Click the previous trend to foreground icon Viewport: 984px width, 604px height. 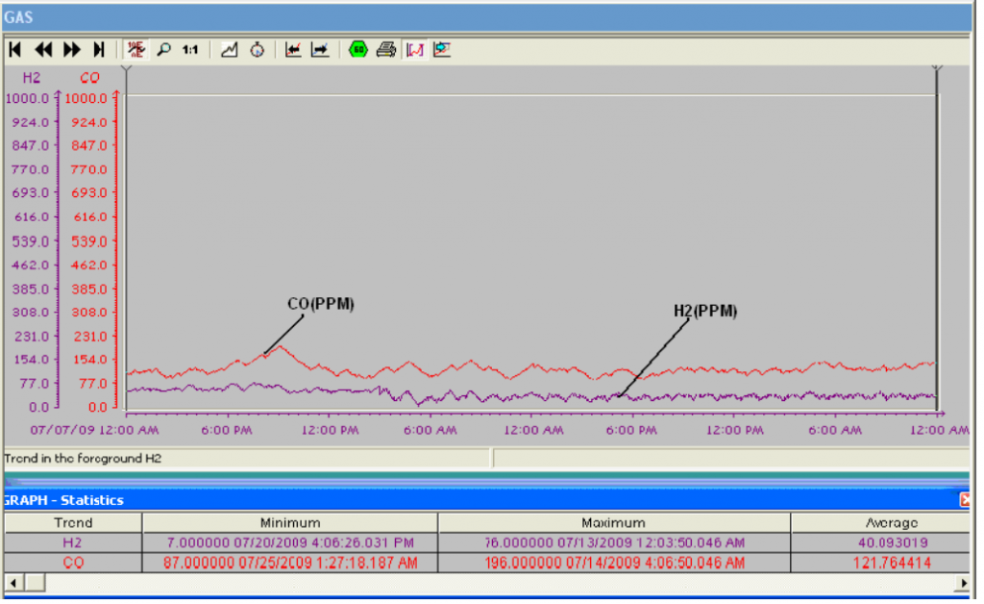click(294, 50)
